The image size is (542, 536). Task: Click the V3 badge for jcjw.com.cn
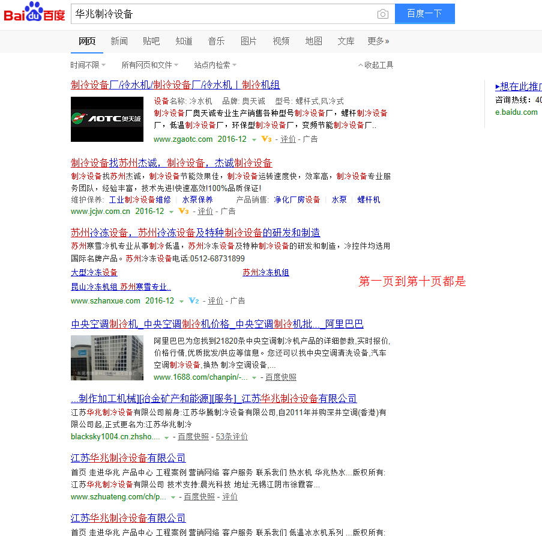point(184,211)
